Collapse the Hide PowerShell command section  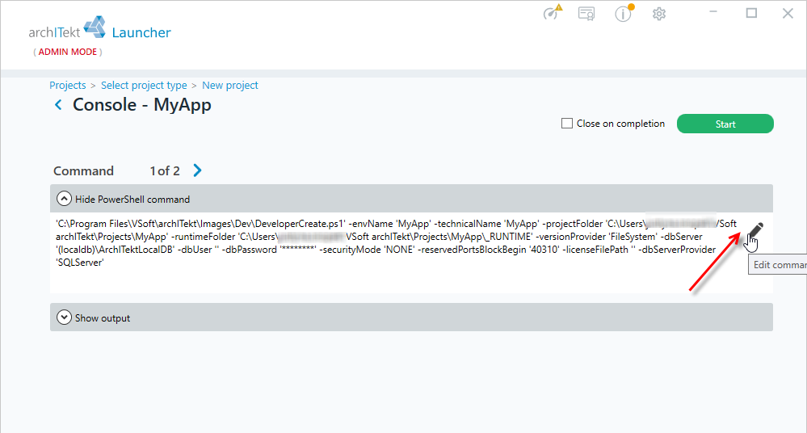pyautogui.click(x=411, y=199)
